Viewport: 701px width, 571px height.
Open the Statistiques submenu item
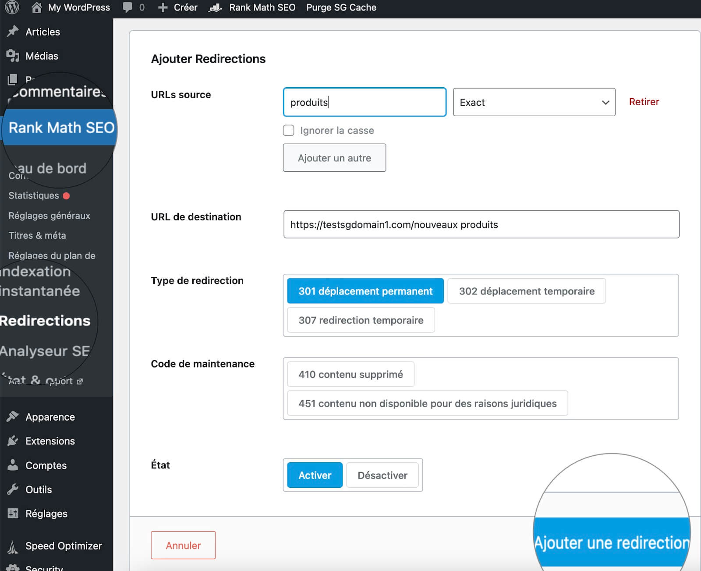34,195
